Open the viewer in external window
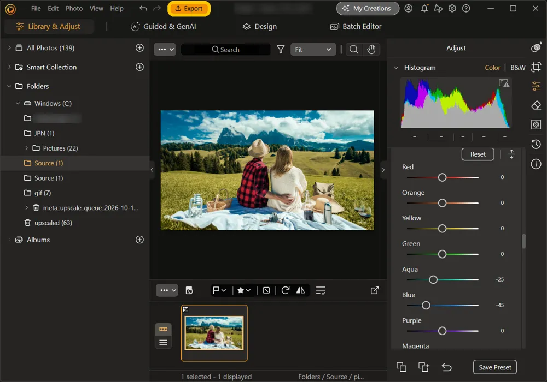Image resolution: width=547 pixels, height=382 pixels. (x=375, y=290)
